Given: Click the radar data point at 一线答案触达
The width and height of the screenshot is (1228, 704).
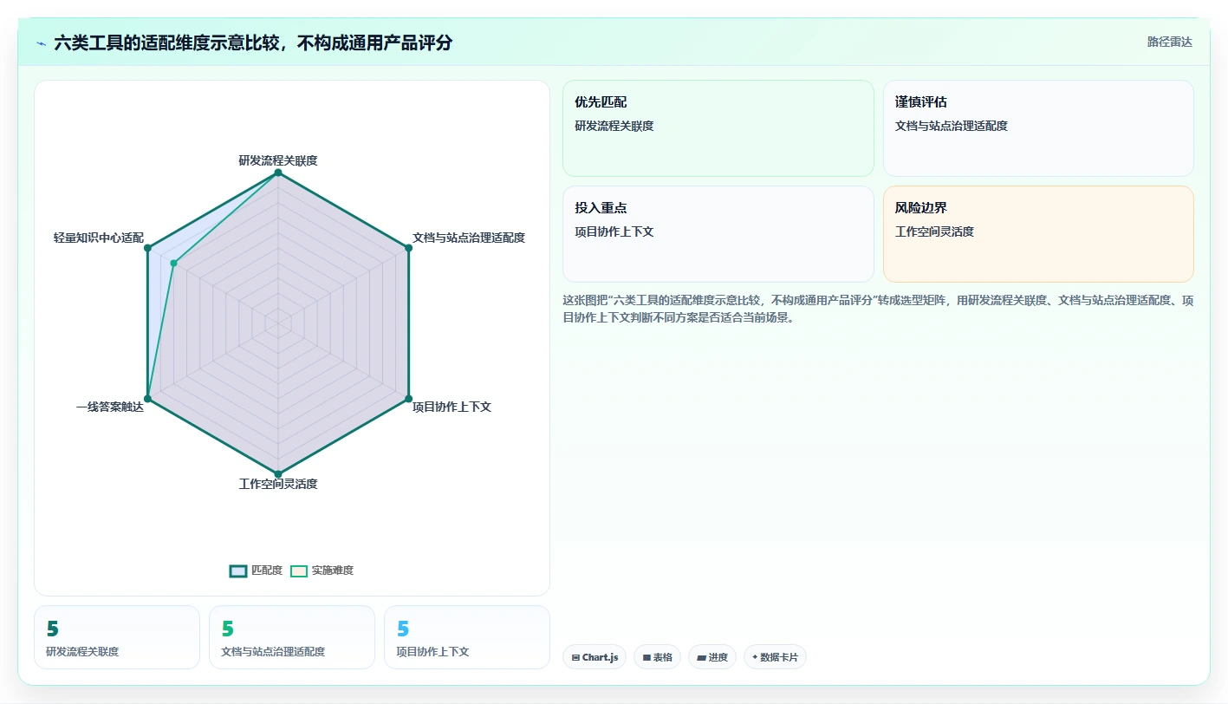Looking at the screenshot, I should click(x=148, y=399).
